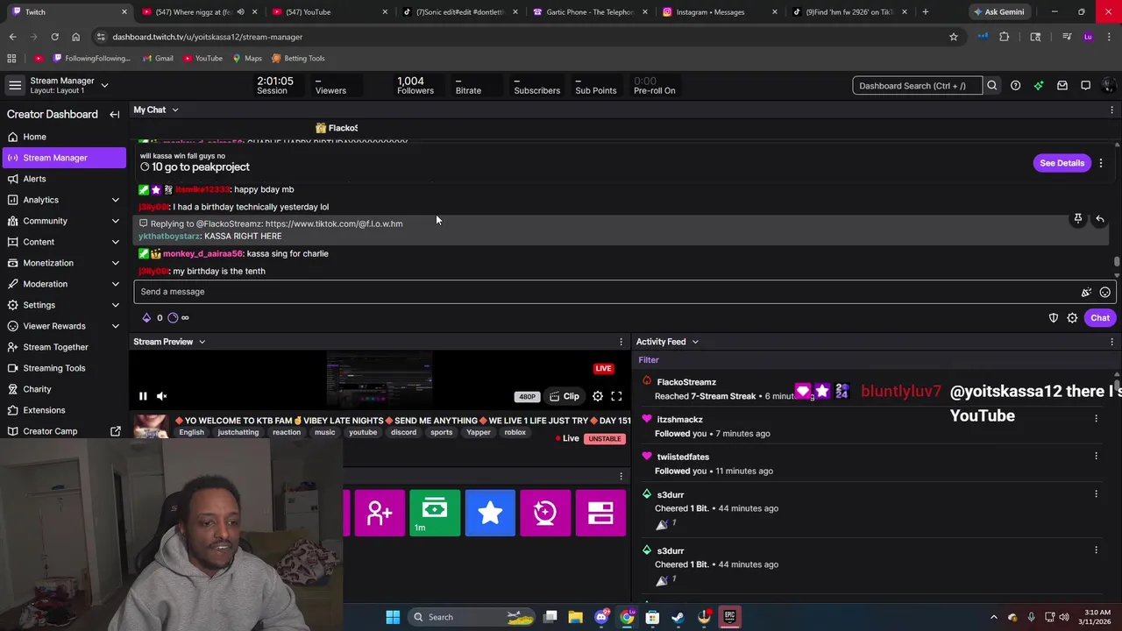Viewport: 1122px width, 631px height.
Task: Open Stream Preview panel options menu
Action: pos(621,342)
